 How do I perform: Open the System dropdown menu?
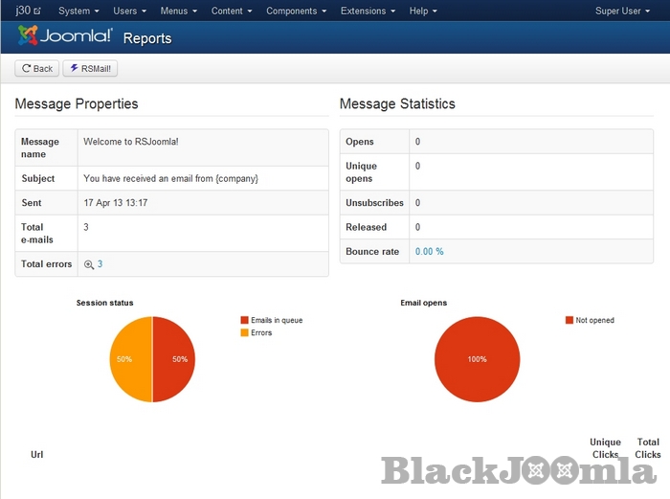click(78, 11)
